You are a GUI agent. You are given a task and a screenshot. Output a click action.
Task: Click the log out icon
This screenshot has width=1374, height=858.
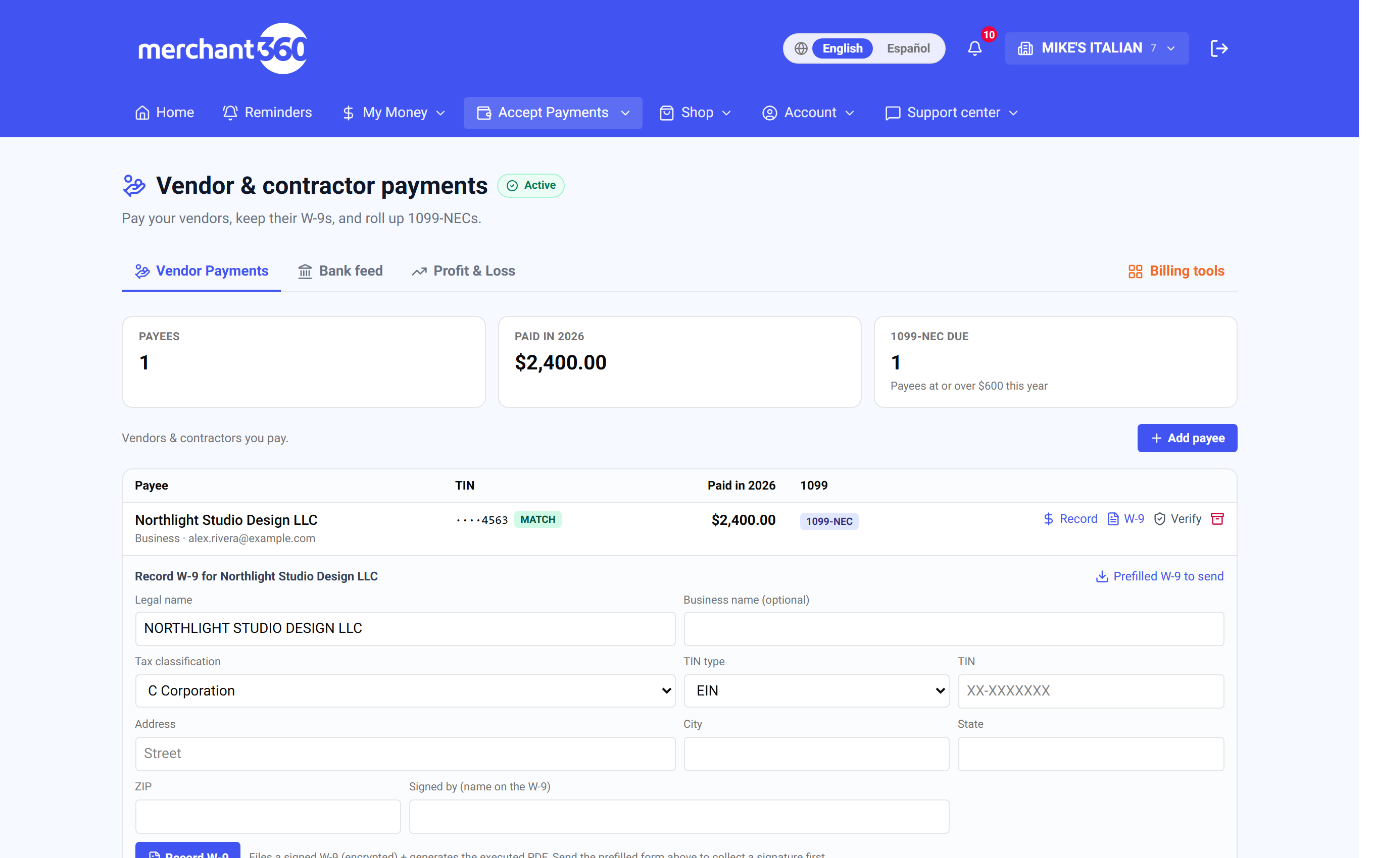click(1218, 48)
